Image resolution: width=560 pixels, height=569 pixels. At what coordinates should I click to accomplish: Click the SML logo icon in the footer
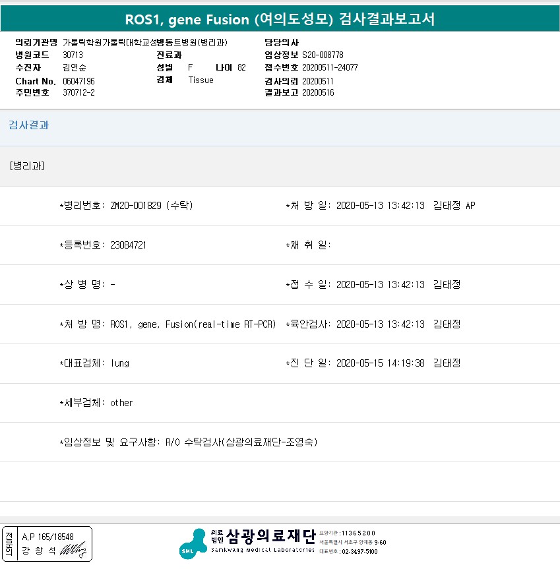click(193, 543)
